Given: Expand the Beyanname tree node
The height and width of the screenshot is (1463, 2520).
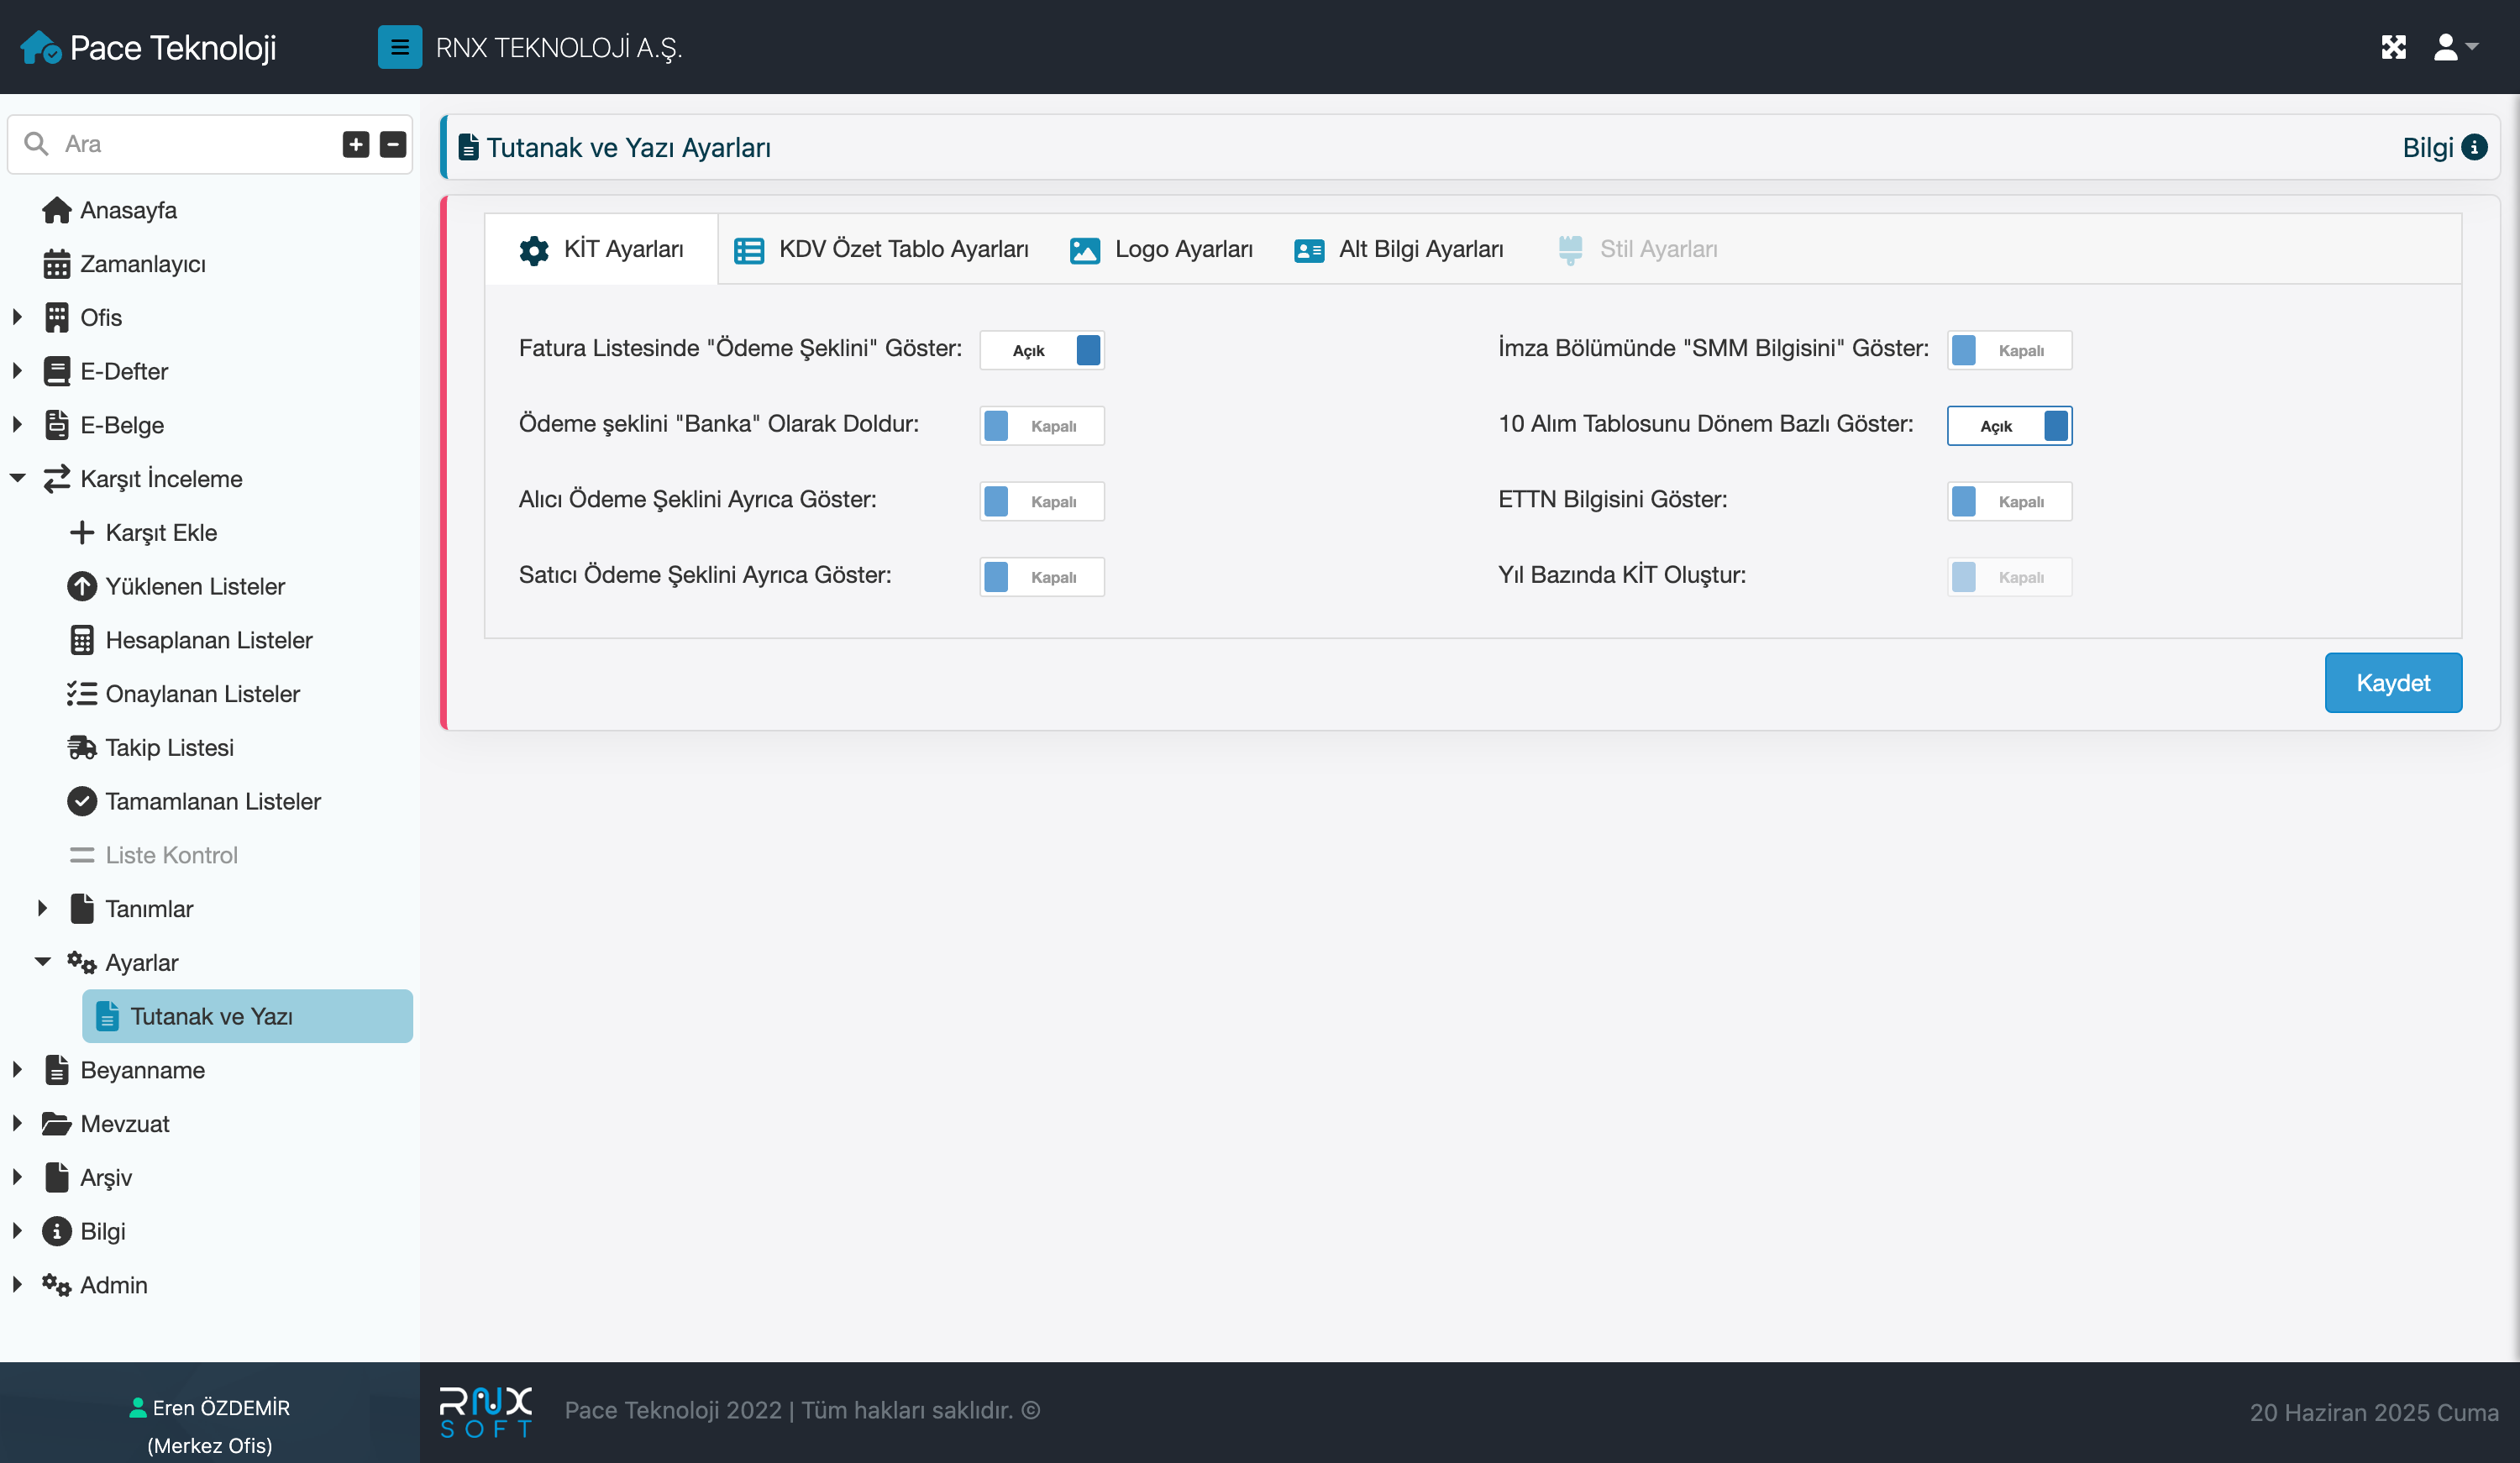Looking at the screenshot, I should click(x=17, y=1070).
